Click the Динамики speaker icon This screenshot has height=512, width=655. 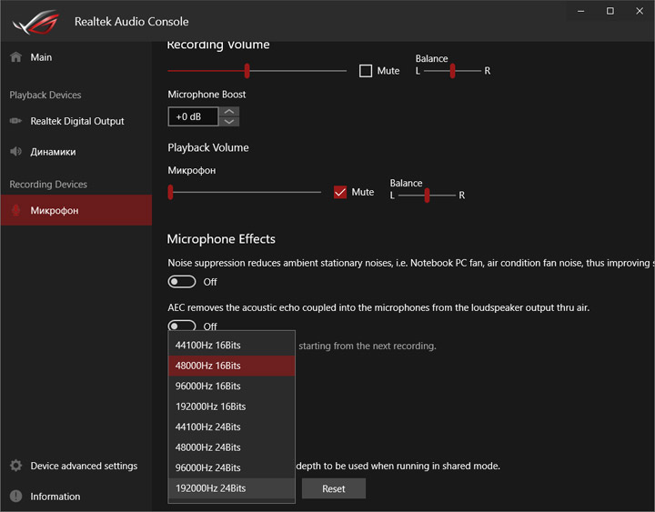[x=15, y=152]
